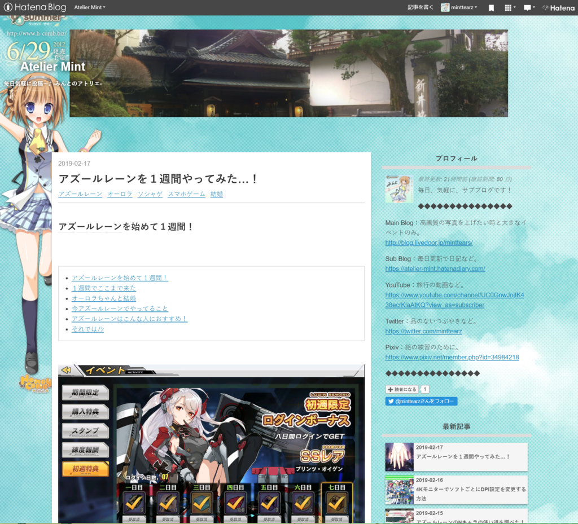The width and height of the screenshot is (578, 524).
Task: Click the 五日目 login reward icon
Action: click(269, 503)
